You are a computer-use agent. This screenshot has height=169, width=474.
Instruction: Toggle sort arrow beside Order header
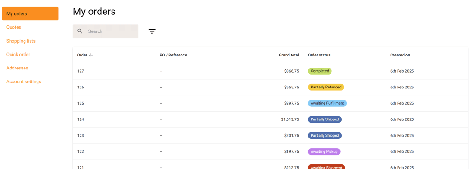91,55
